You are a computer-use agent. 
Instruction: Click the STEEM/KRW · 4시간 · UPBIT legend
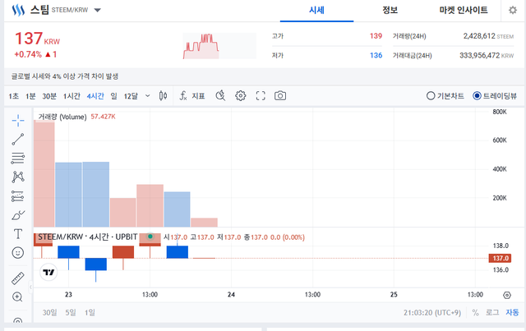click(88, 237)
